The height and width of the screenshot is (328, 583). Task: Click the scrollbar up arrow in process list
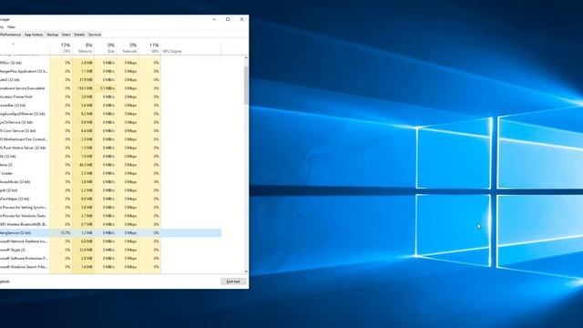pos(246,58)
